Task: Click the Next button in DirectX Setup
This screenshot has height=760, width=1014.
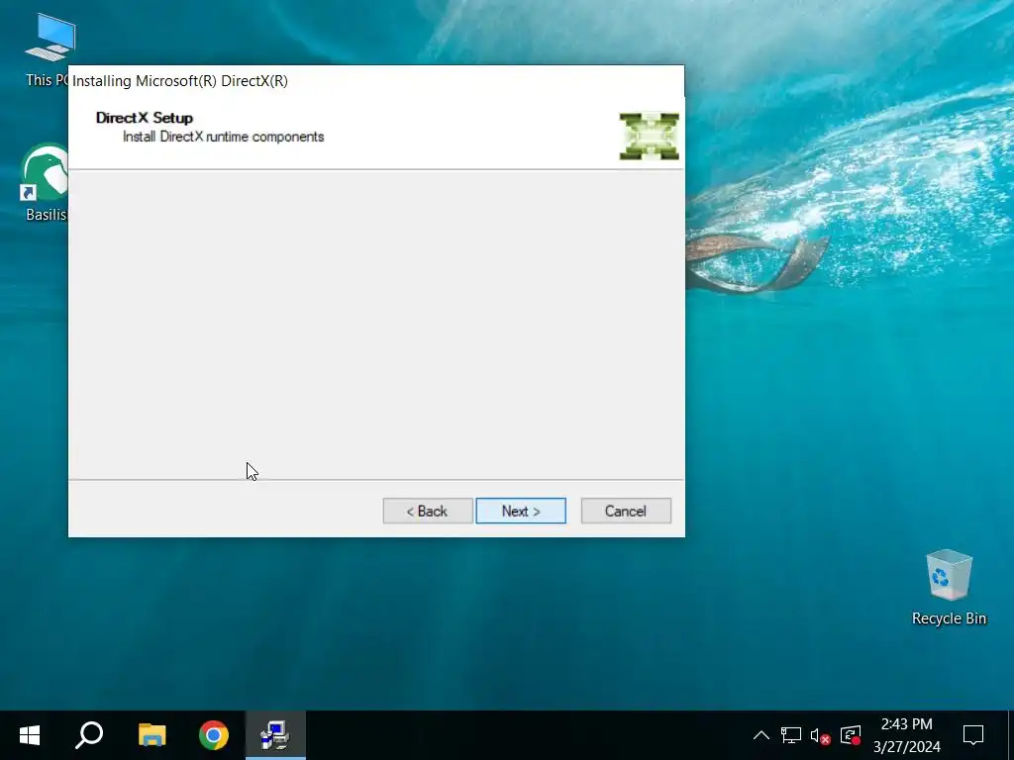Action: (521, 511)
